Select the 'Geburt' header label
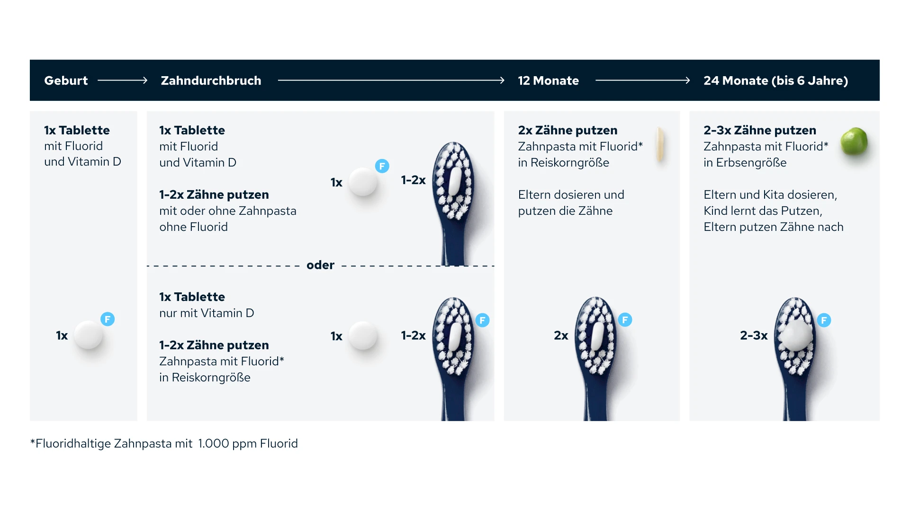This screenshot has height=511, width=910. tap(66, 81)
